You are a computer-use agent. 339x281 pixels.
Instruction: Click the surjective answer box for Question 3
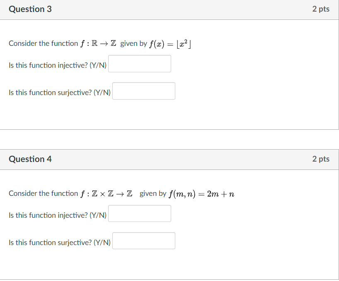[x=143, y=90]
